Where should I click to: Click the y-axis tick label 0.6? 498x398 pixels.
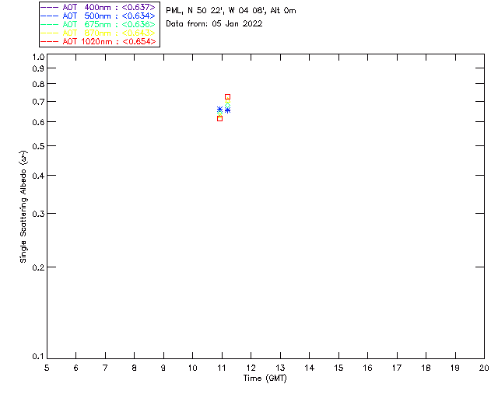pyautogui.click(x=38, y=122)
